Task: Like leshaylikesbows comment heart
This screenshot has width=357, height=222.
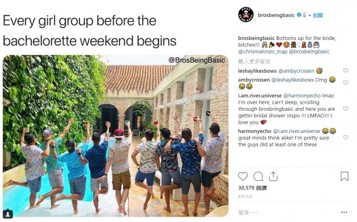Action: click(x=346, y=71)
